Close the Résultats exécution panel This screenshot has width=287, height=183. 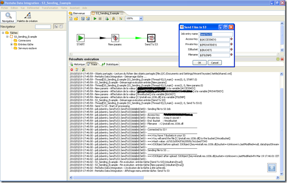282,59
